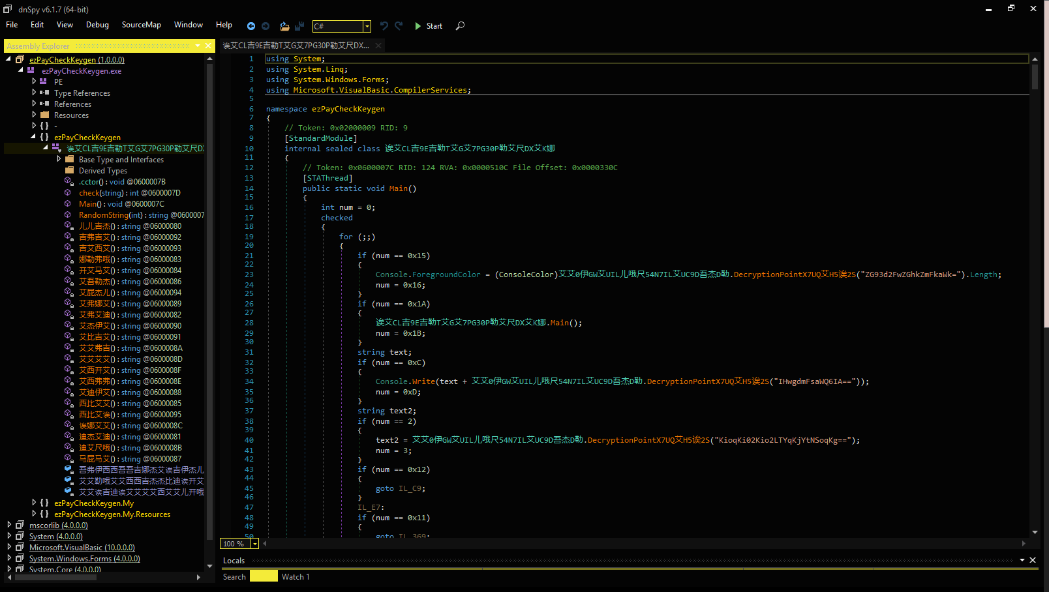Image resolution: width=1049 pixels, height=592 pixels.
Task: Click the Base Type and Interfaces folder icon
Action: point(69,159)
